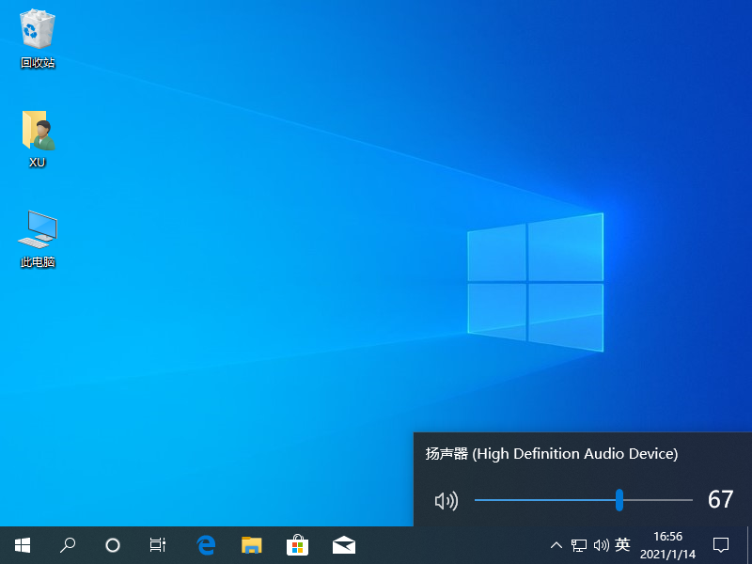Open Task View
The width and height of the screenshot is (752, 564).
click(x=157, y=545)
